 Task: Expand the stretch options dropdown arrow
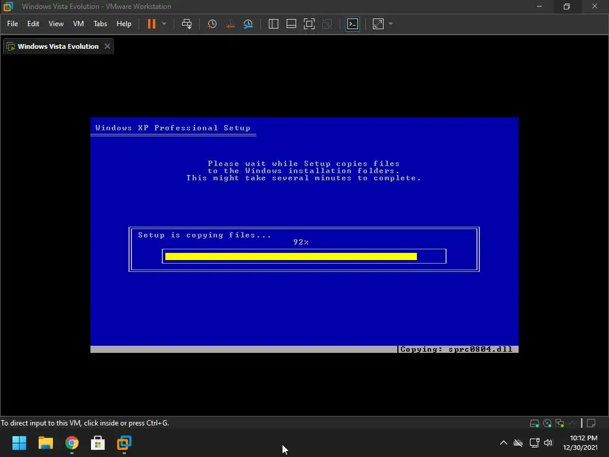tap(391, 24)
